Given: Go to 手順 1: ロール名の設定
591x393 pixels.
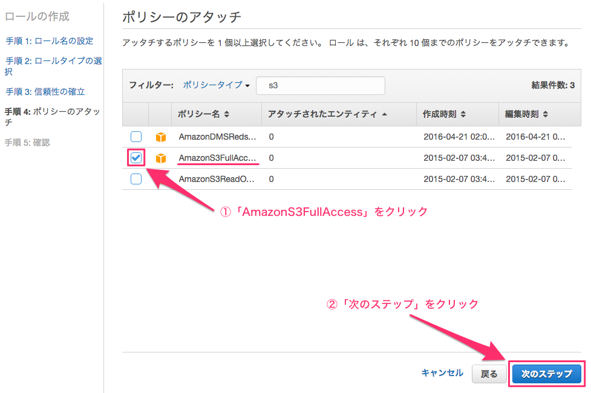Looking at the screenshot, I should (x=50, y=41).
